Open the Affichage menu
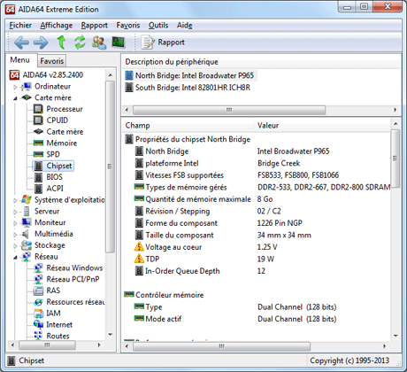Viewport: 407px width, 372px height. (x=57, y=26)
